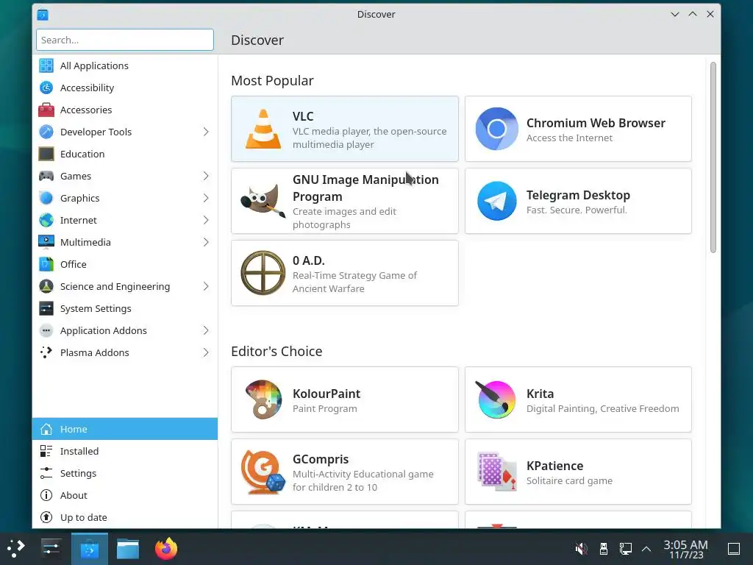Click the network connection tray icon
Image resolution: width=753 pixels, height=565 pixels.
coord(625,549)
